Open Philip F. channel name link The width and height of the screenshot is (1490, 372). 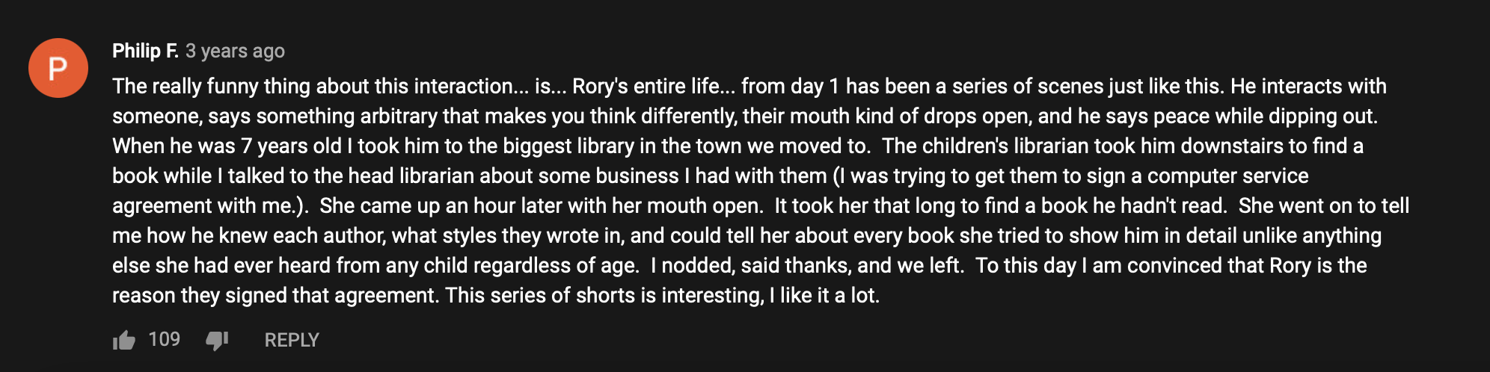(145, 51)
